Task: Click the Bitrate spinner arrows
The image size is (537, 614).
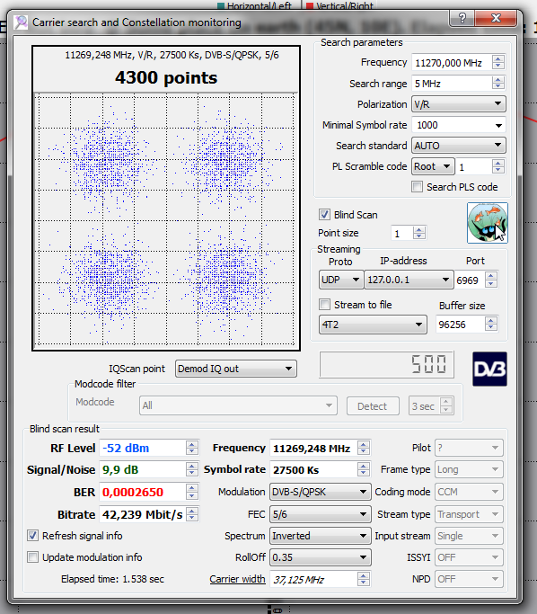Action: tap(191, 514)
